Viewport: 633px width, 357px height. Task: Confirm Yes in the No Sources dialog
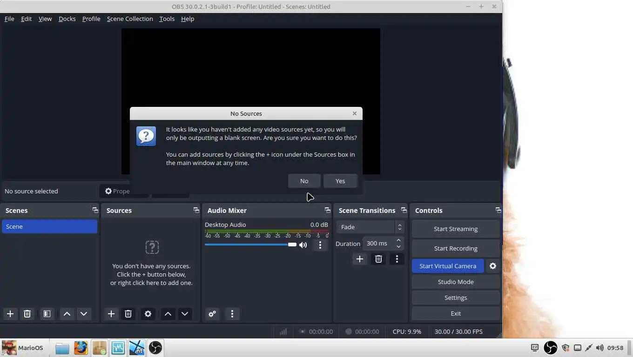point(340,181)
